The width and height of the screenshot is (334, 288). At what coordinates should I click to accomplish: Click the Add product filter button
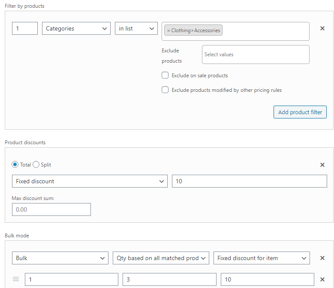(300, 112)
